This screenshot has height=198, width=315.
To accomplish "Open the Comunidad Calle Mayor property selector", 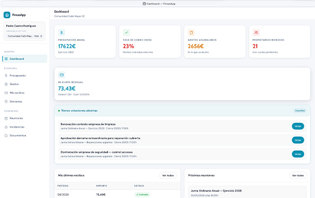I will pyautogui.click(x=25, y=36).
